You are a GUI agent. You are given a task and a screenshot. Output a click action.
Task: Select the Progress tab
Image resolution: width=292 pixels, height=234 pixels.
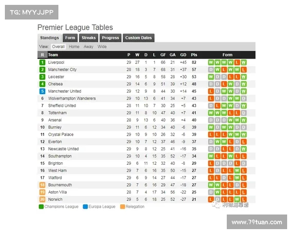110,38
